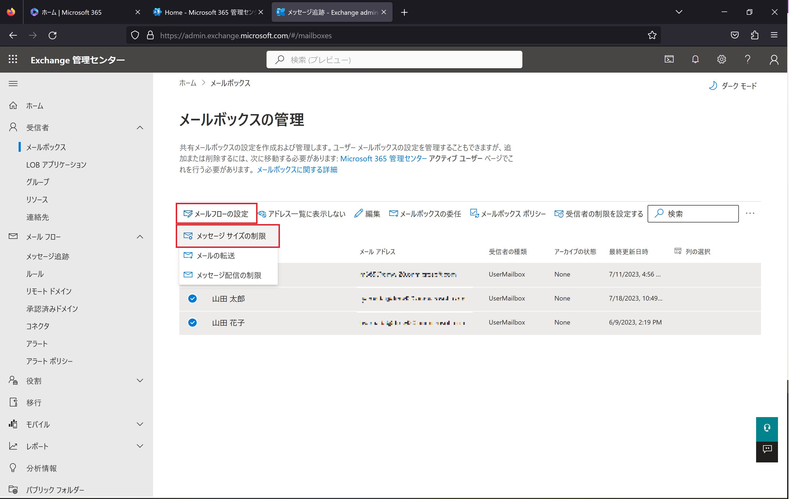
Task: Uncheck the 山田 太郎 row checkbox
Action: pos(192,298)
